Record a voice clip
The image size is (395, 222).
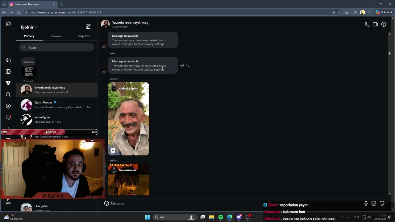pyautogui.click(x=366, y=203)
